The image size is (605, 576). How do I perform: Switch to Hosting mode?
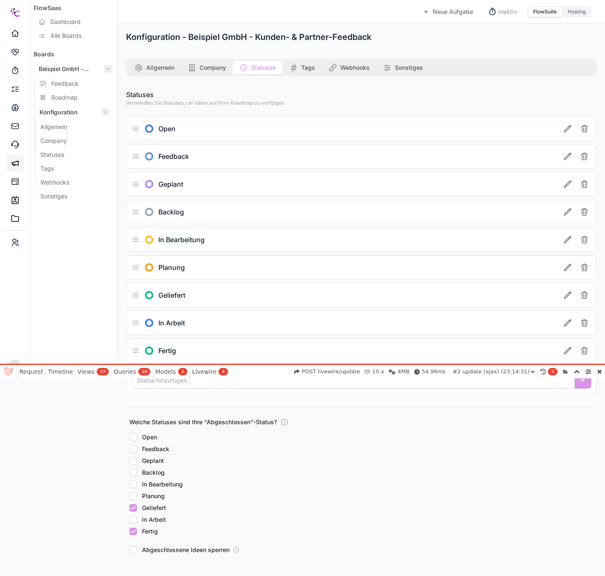click(576, 12)
